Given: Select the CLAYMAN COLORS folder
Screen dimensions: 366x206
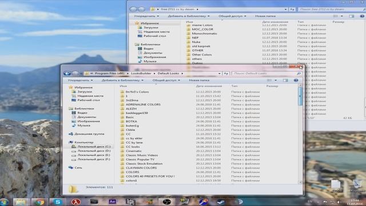Looking at the screenshot, I should [x=141, y=168].
